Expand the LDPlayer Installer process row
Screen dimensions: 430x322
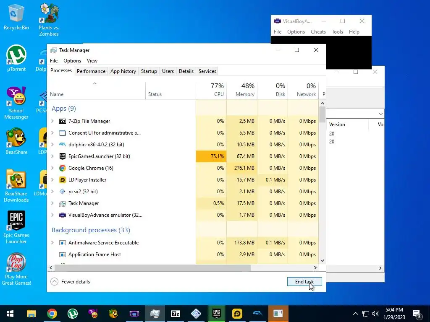pyautogui.click(x=52, y=180)
